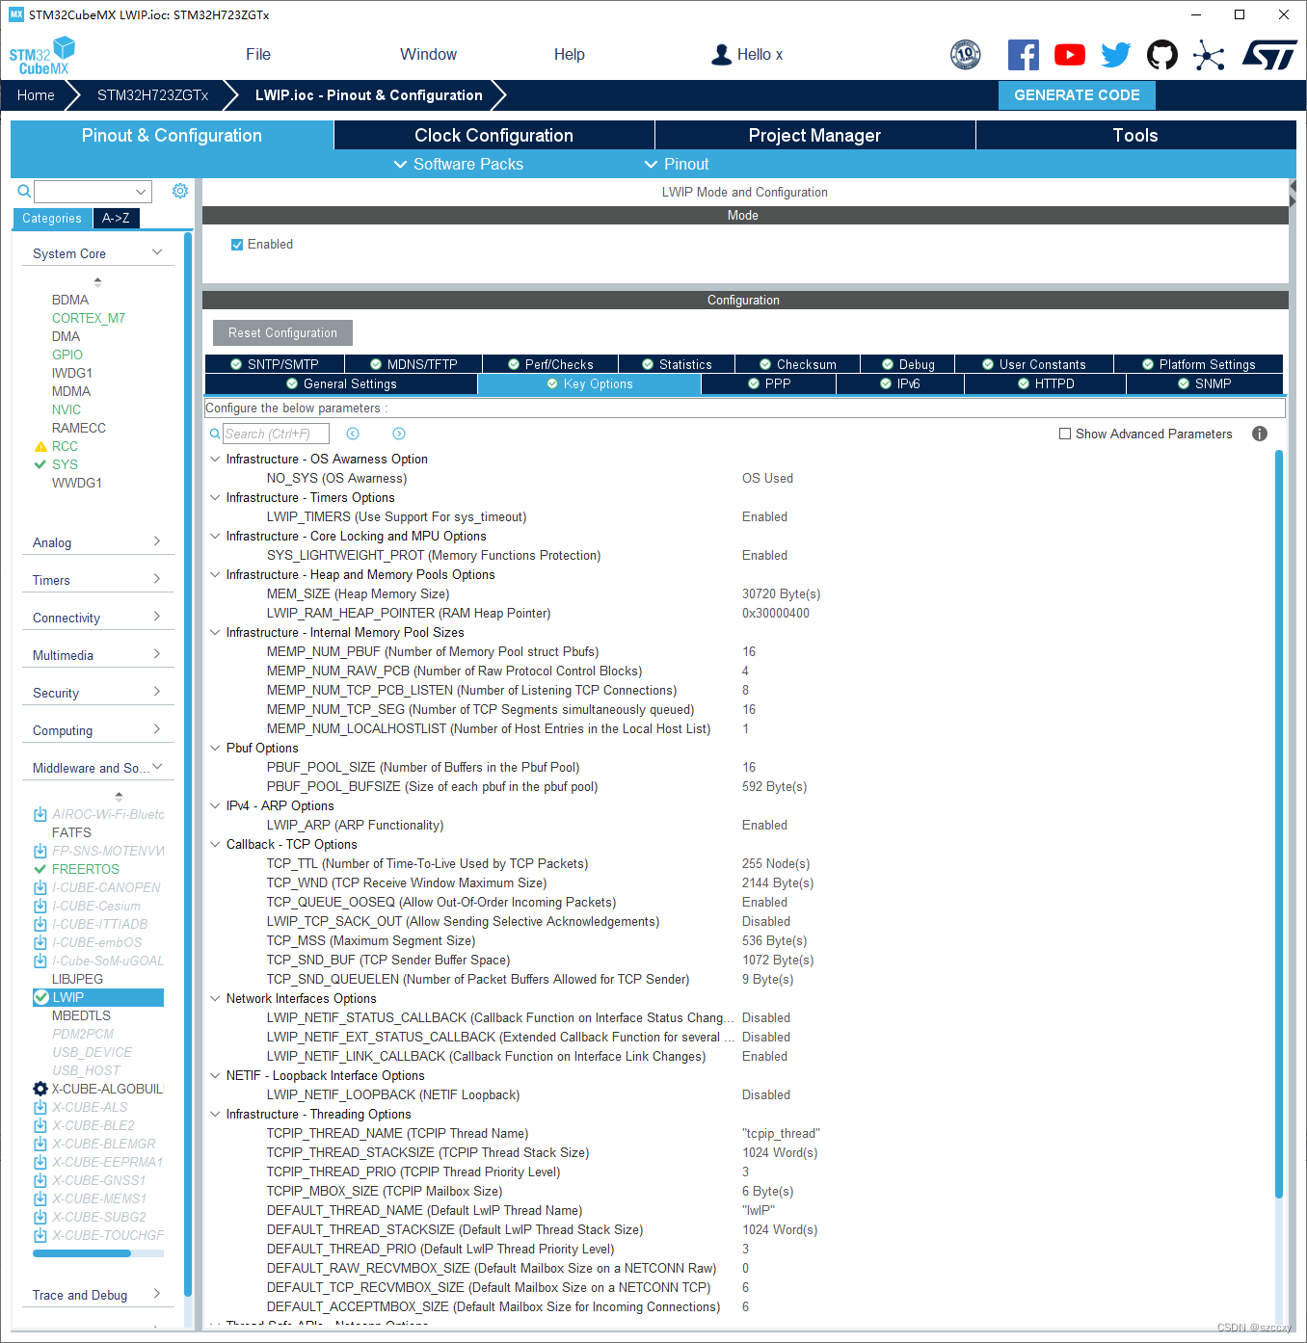Click the download icon beside I-CUBE-CANOPEN
The height and width of the screenshot is (1343, 1307).
pyautogui.click(x=40, y=887)
